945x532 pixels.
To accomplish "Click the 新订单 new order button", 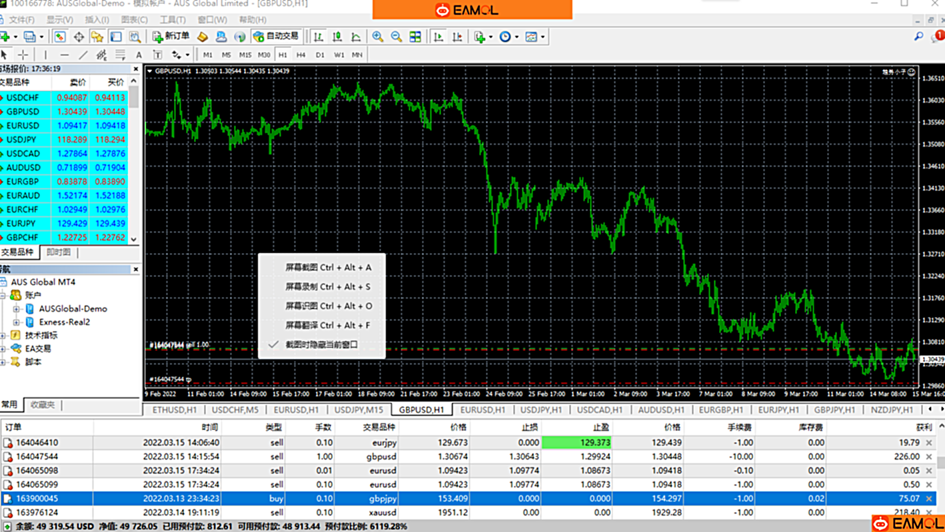I will pyautogui.click(x=171, y=37).
